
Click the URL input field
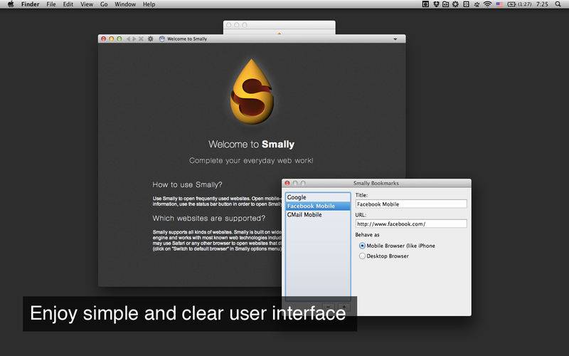click(411, 224)
